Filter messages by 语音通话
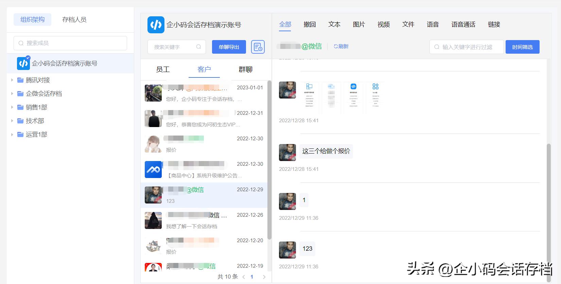561x284 pixels. coord(463,24)
